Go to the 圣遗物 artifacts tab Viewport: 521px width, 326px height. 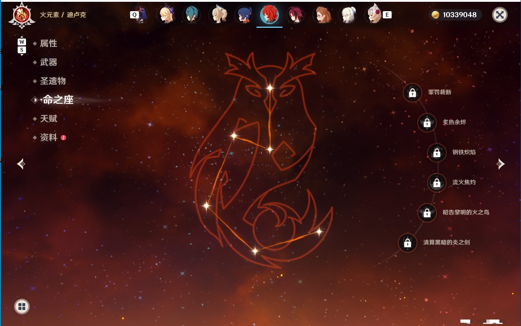tap(53, 81)
